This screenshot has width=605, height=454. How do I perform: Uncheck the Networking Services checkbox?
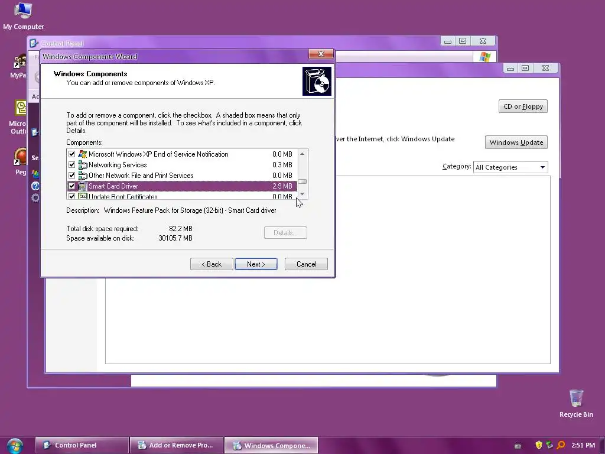click(x=71, y=165)
